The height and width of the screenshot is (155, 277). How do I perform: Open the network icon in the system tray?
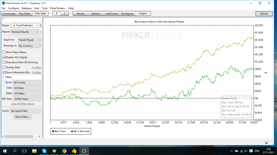[241, 151]
